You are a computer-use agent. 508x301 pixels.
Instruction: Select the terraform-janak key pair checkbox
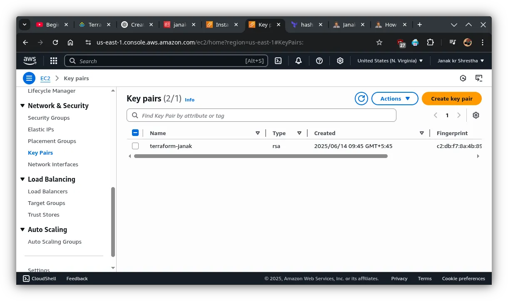pyautogui.click(x=135, y=146)
